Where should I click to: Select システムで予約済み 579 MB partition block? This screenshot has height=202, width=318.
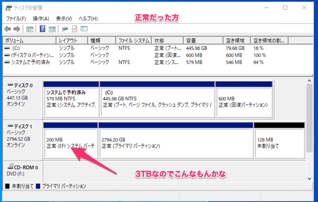[x=71, y=100]
